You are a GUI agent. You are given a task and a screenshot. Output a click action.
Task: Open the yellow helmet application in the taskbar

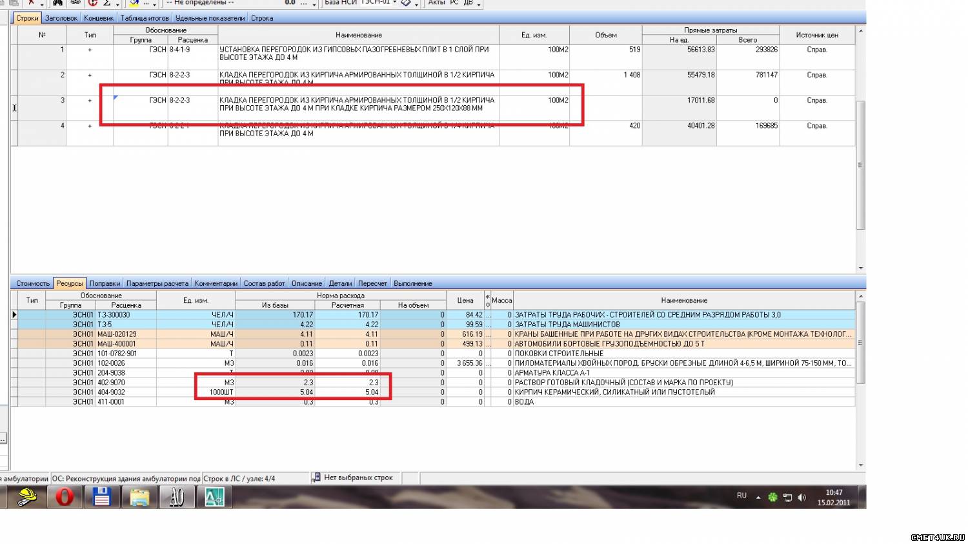[26, 498]
